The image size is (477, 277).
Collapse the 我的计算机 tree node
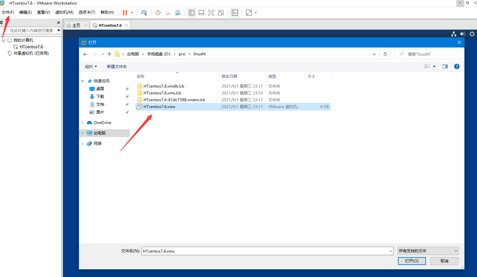[x=4, y=40]
